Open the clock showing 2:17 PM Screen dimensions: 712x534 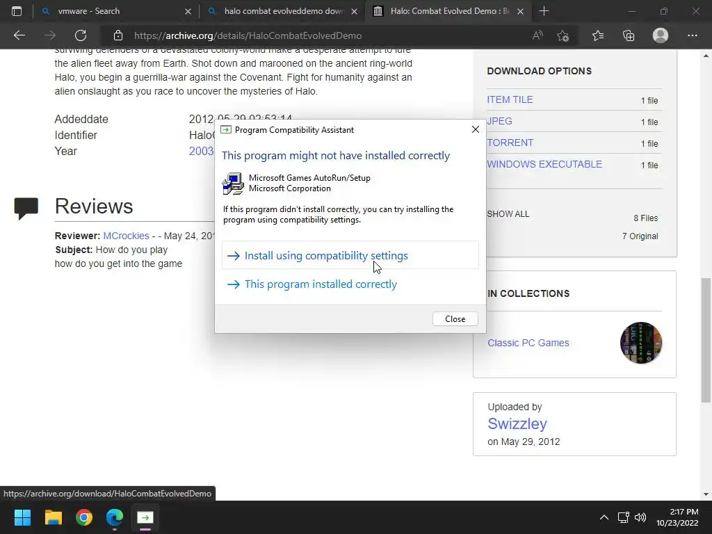[x=677, y=517]
